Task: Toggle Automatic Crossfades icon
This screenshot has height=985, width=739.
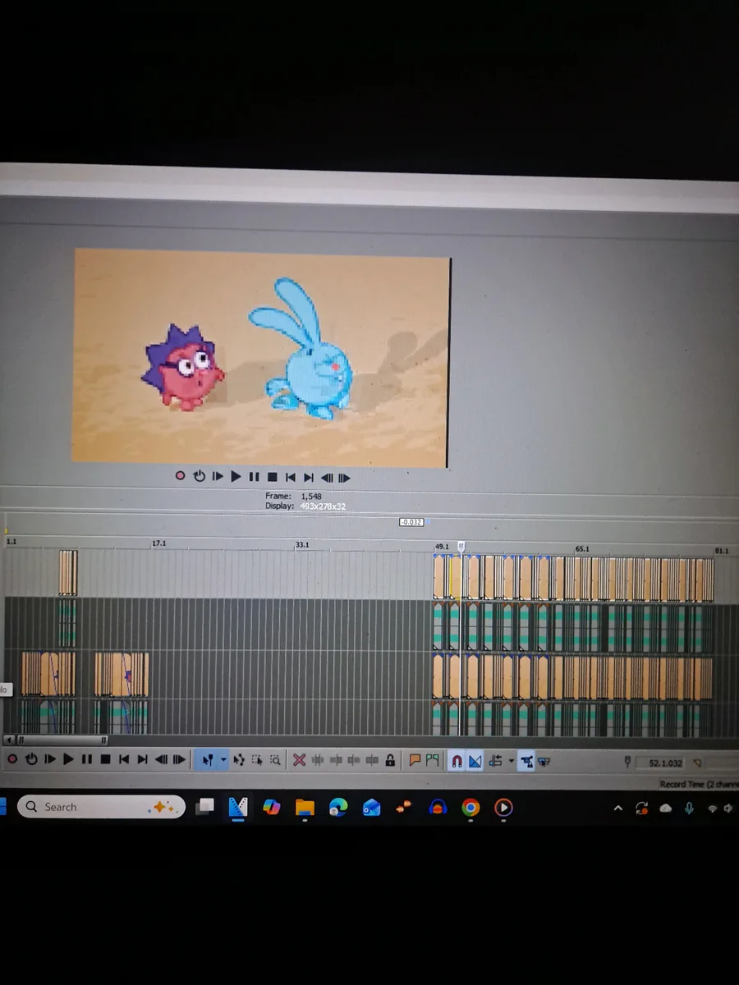Action: (x=475, y=761)
